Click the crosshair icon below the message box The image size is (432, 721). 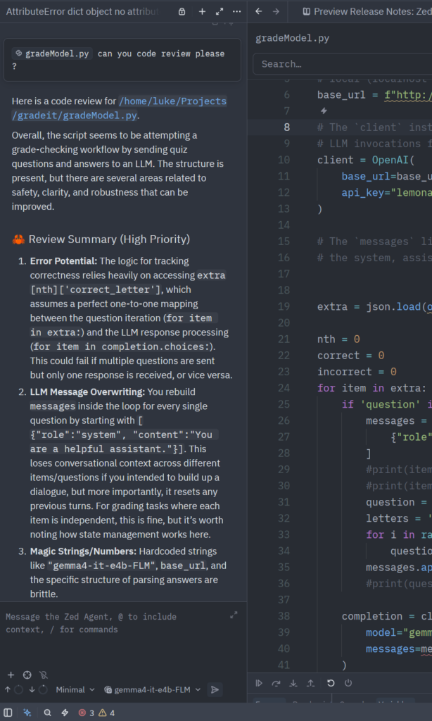click(x=27, y=675)
